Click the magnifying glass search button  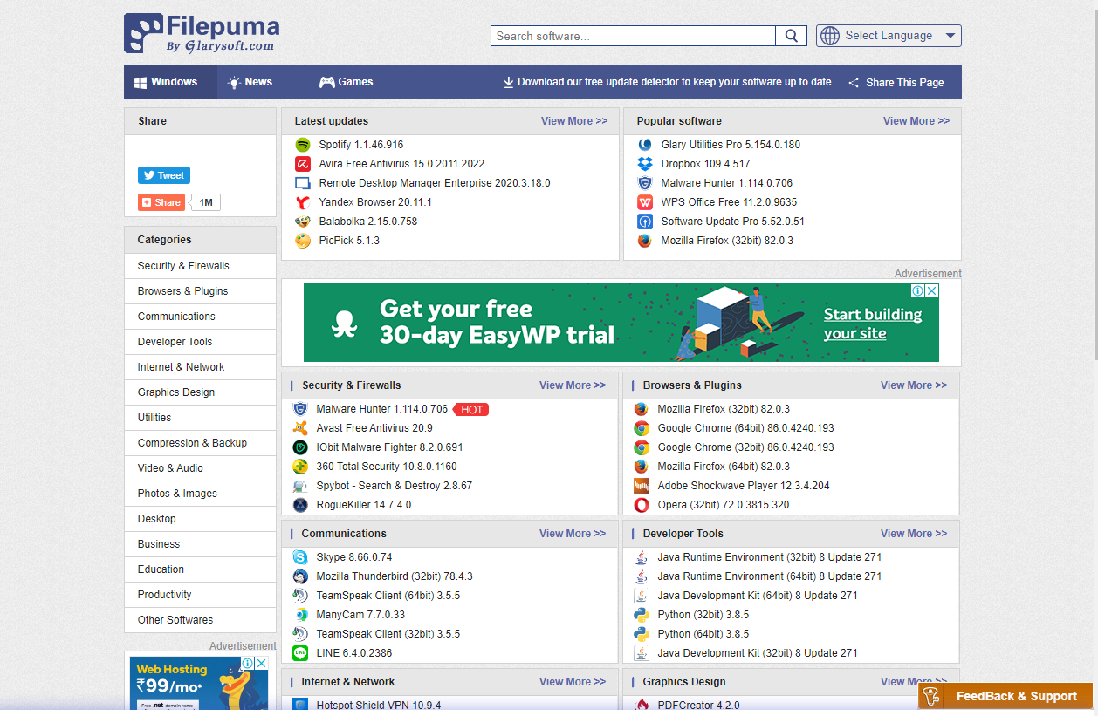(x=791, y=36)
